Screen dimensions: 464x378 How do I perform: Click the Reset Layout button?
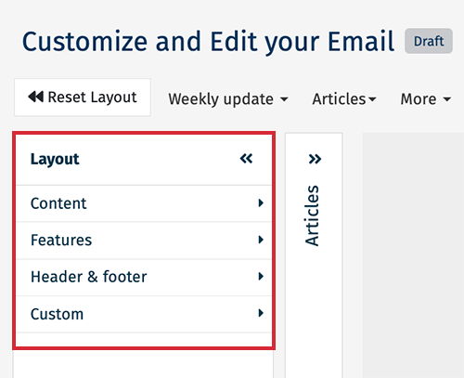83,98
